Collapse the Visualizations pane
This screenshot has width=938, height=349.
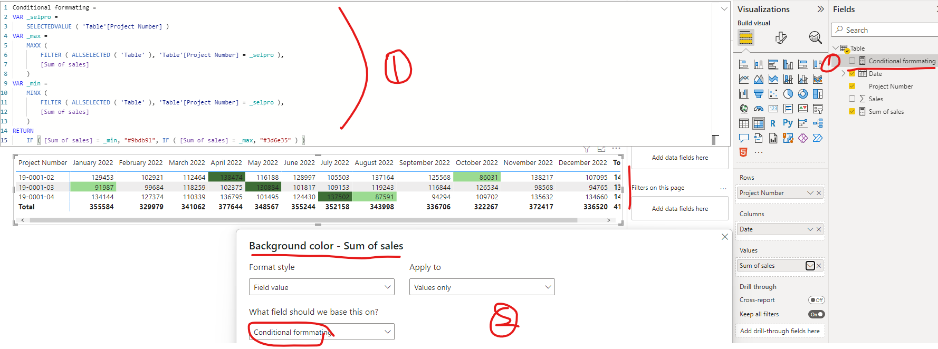(820, 9)
